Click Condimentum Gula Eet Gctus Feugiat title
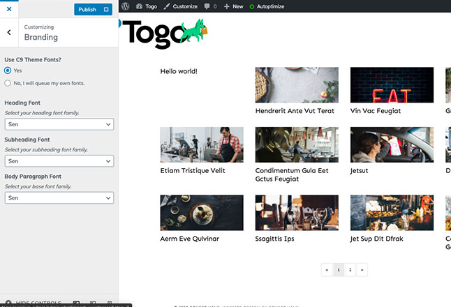This screenshot has height=307, width=451. (292, 174)
